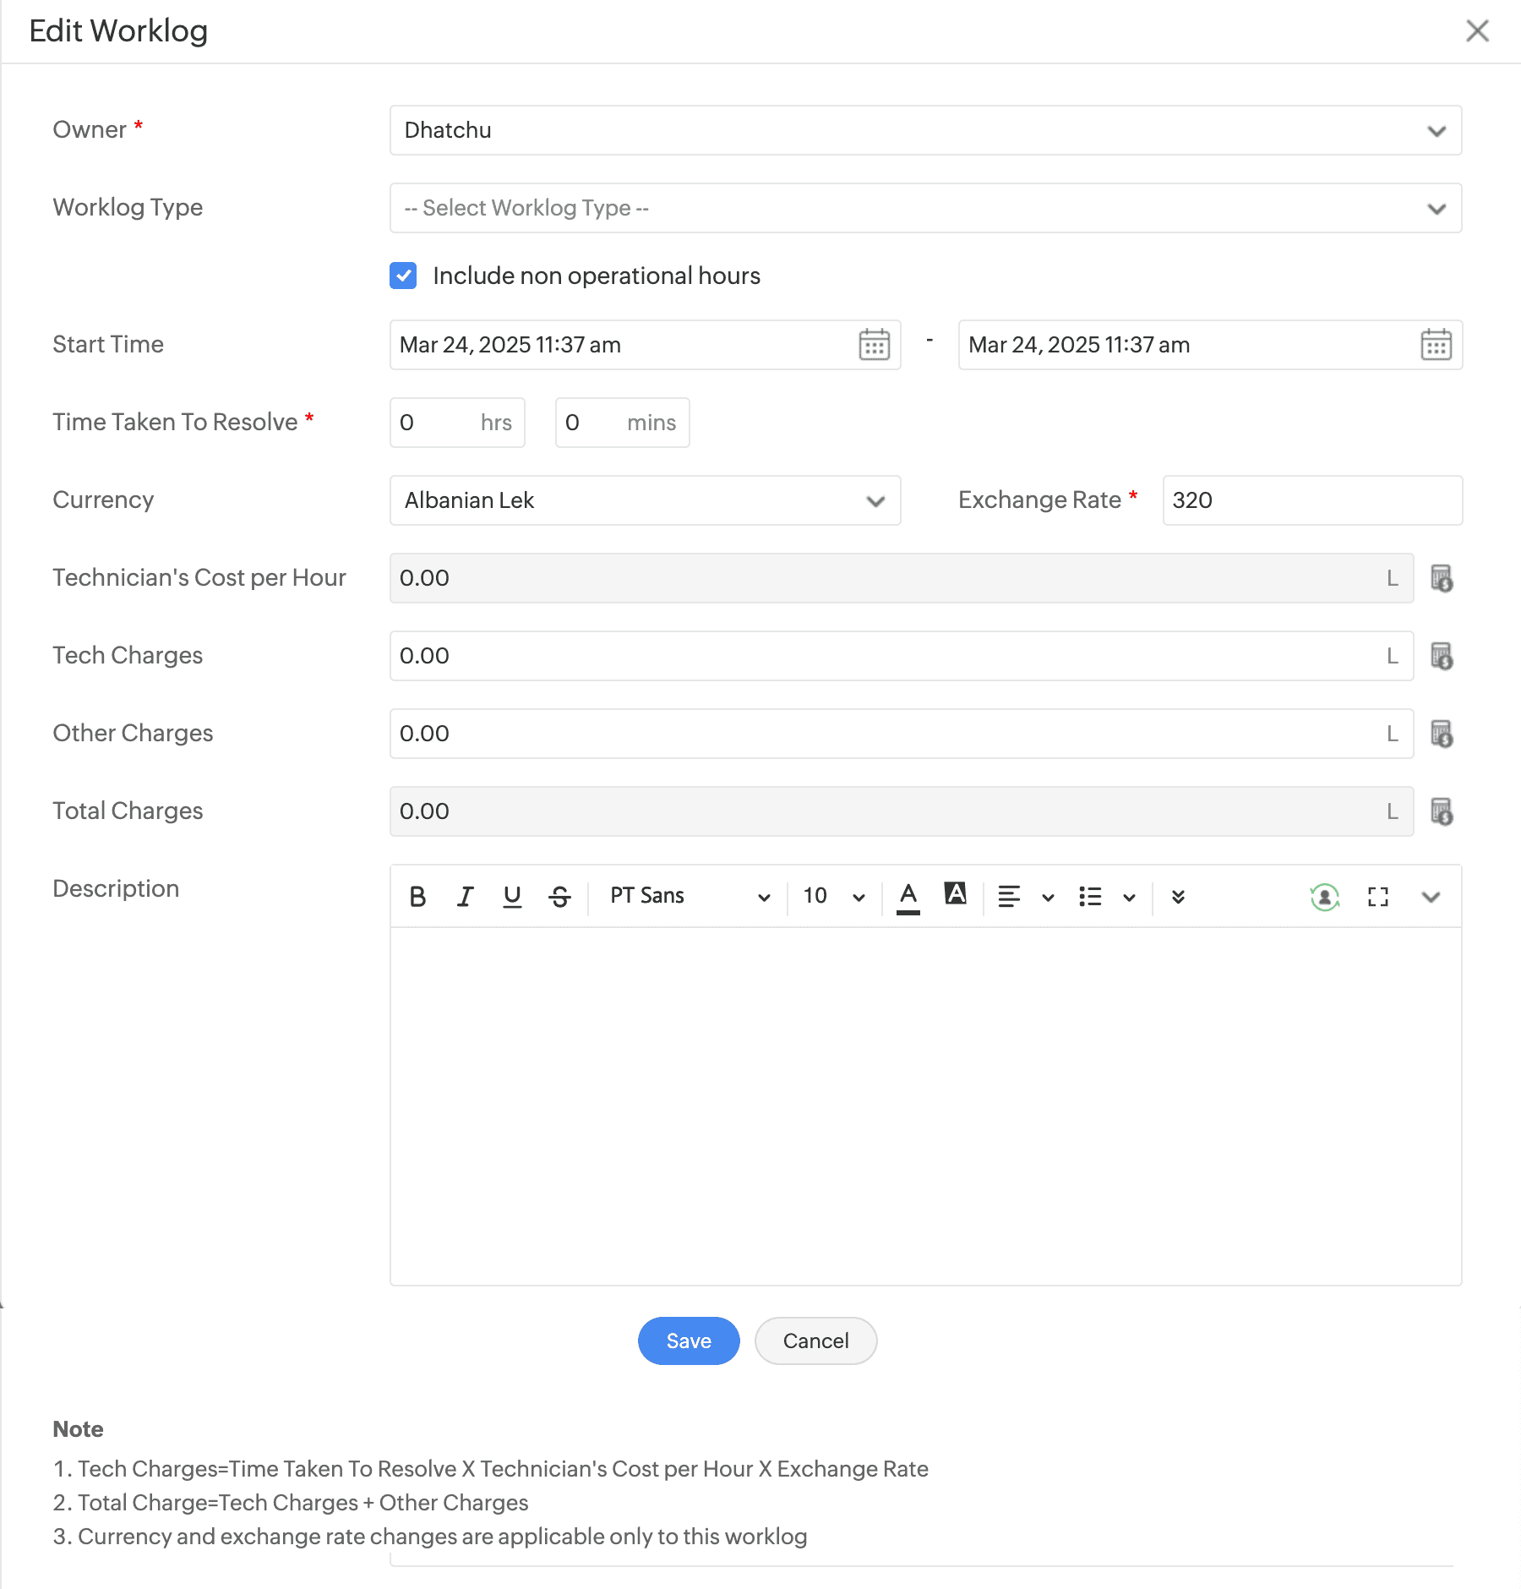Click the calculator icon next to Total Charges

coord(1442,812)
